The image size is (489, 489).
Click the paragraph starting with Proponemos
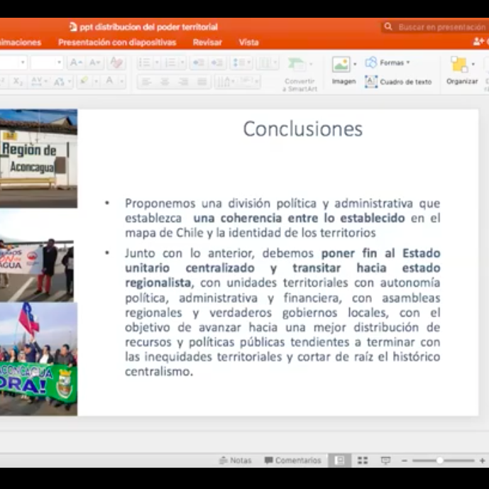282,218
